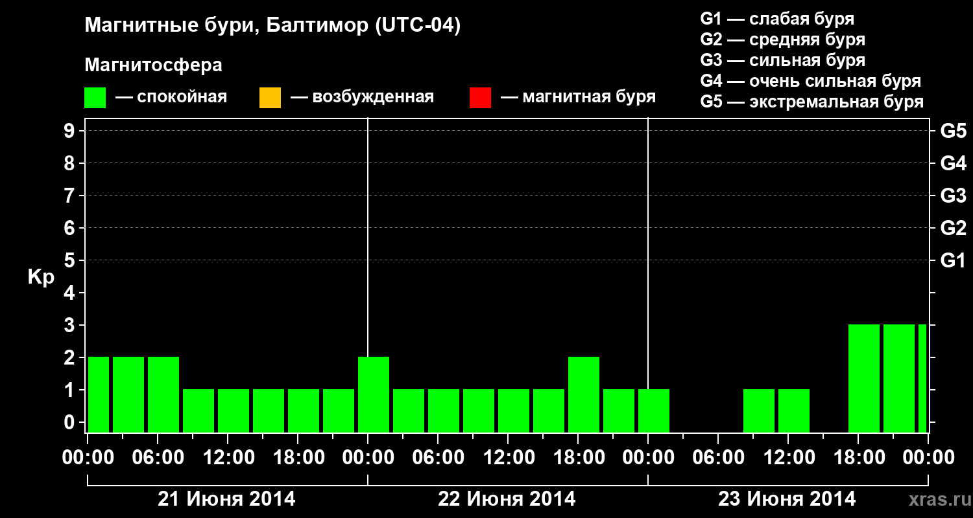This screenshot has height=518, width=973.
Task: Click the '06:00' time label of 22 Июня
Action: pos(438,457)
